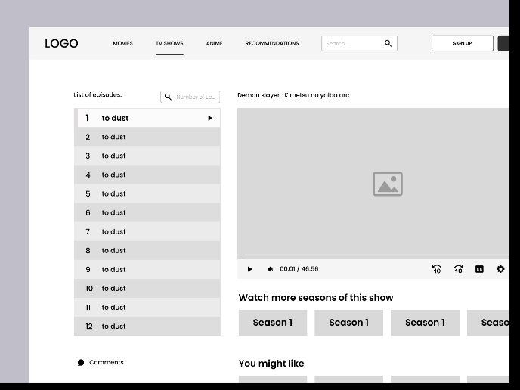520x390 pixels.
Task: Click the header search magnifier icon
Action: 388,43
